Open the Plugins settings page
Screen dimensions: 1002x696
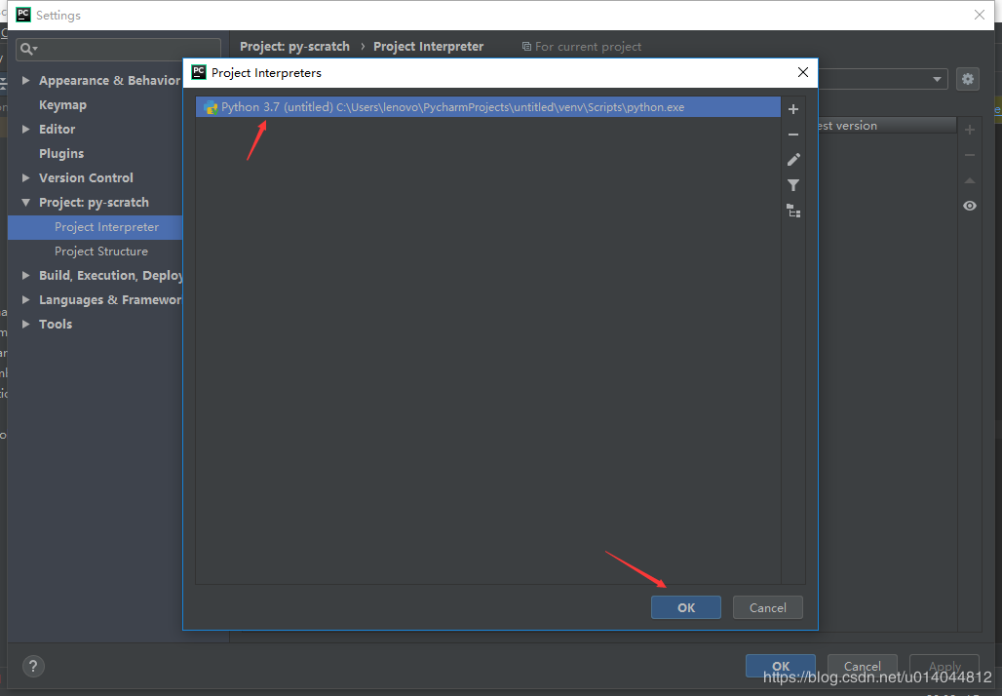click(61, 153)
